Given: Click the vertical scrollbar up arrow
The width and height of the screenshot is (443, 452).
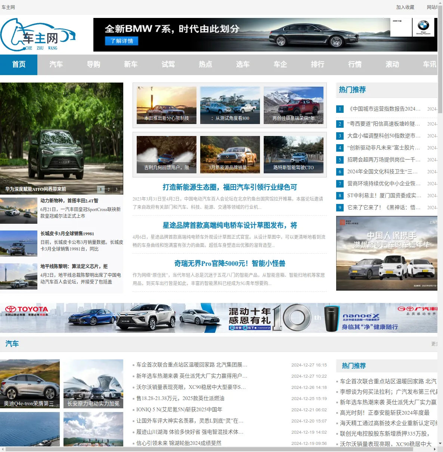Looking at the screenshot, I should pyautogui.click(x=440, y=3).
